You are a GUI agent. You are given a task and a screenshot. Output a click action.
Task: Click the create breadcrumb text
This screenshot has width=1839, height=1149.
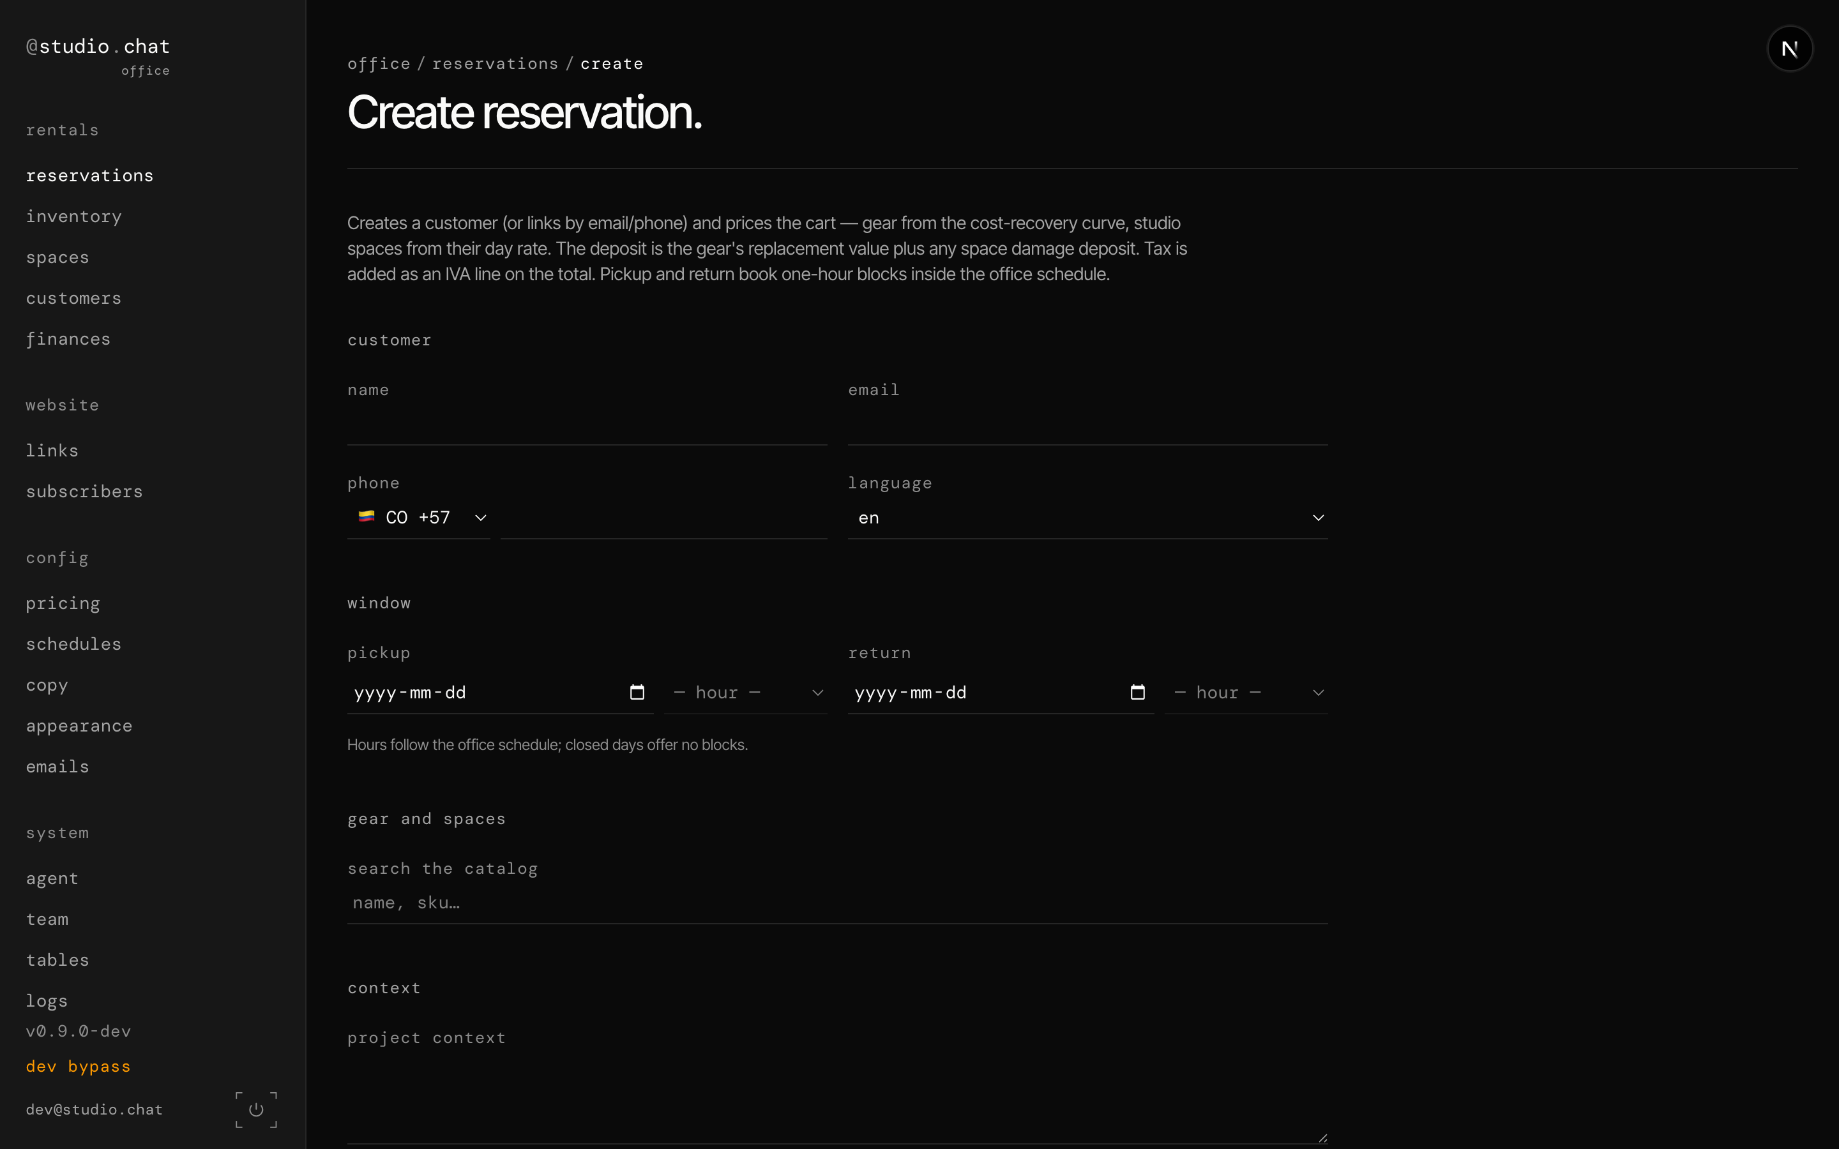pos(612,64)
